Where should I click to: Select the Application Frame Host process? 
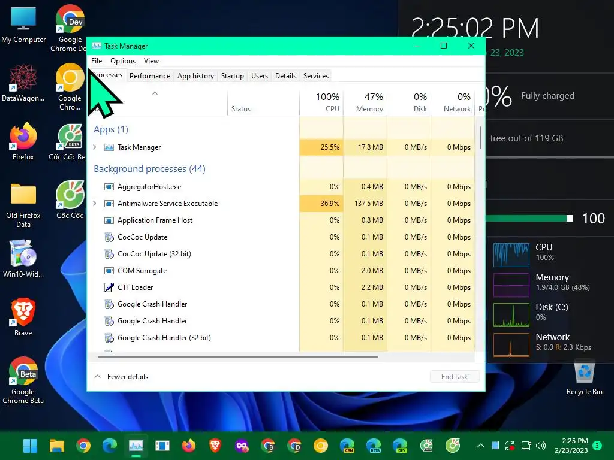point(281,220)
